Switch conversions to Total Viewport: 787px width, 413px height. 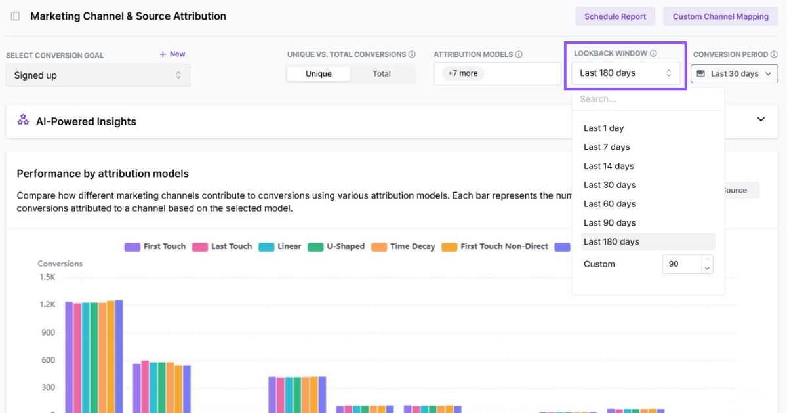click(x=382, y=74)
